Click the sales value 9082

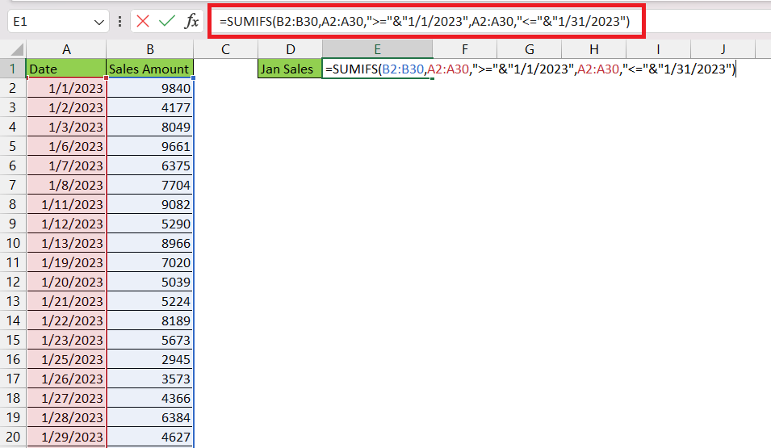pos(150,204)
